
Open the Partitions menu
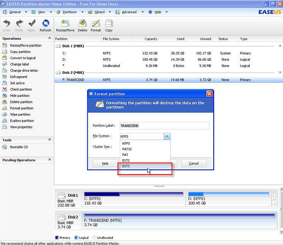point(70,12)
